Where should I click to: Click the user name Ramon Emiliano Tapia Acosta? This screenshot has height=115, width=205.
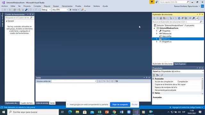(x=186, y=6)
